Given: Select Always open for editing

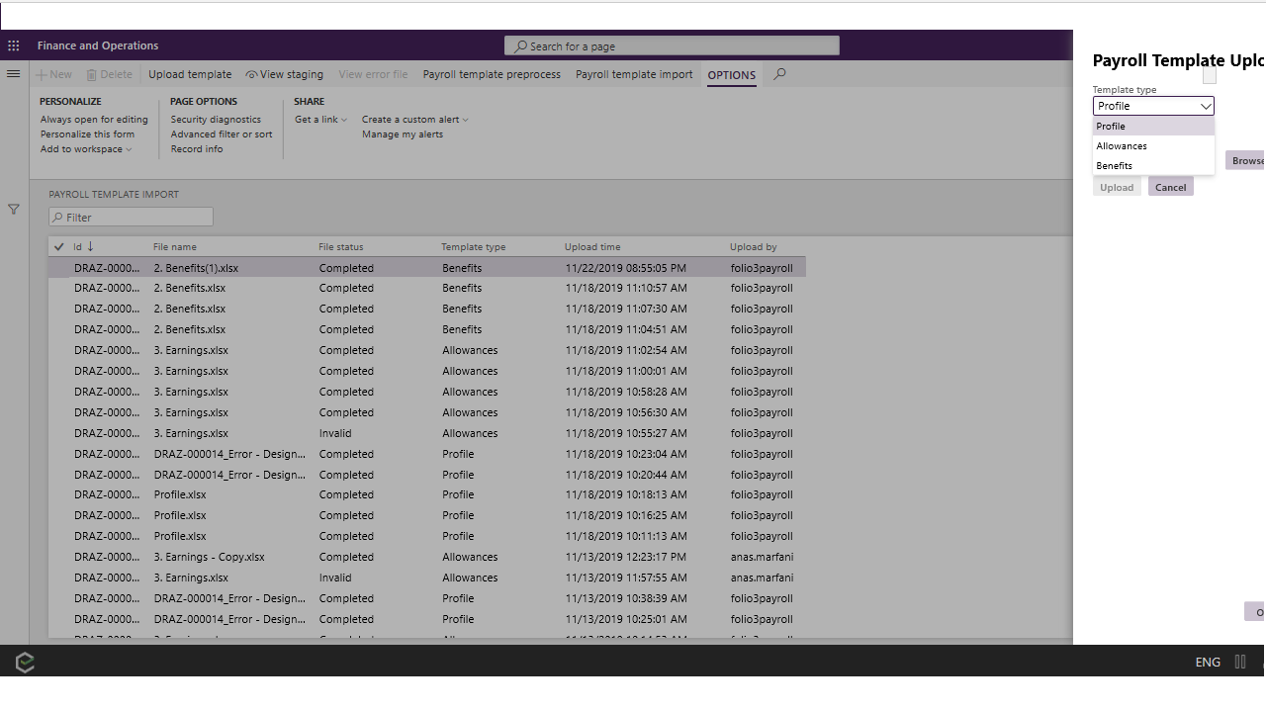Looking at the screenshot, I should click(94, 120).
